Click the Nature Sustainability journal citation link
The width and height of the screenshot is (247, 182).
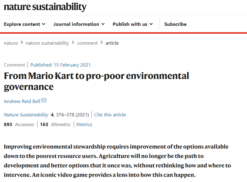click(26, 115)
